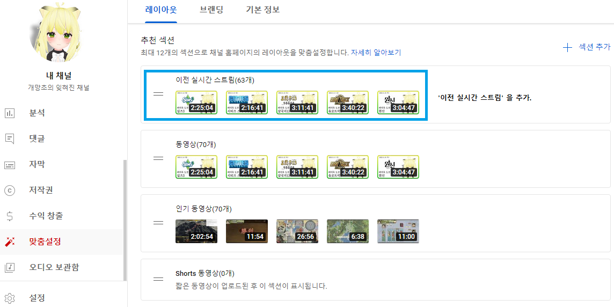The height and width of the screenshot is (307, 614).
Task: Open 2:16:41 thumbnail in 동영상(70개) row
Action: 247,167
